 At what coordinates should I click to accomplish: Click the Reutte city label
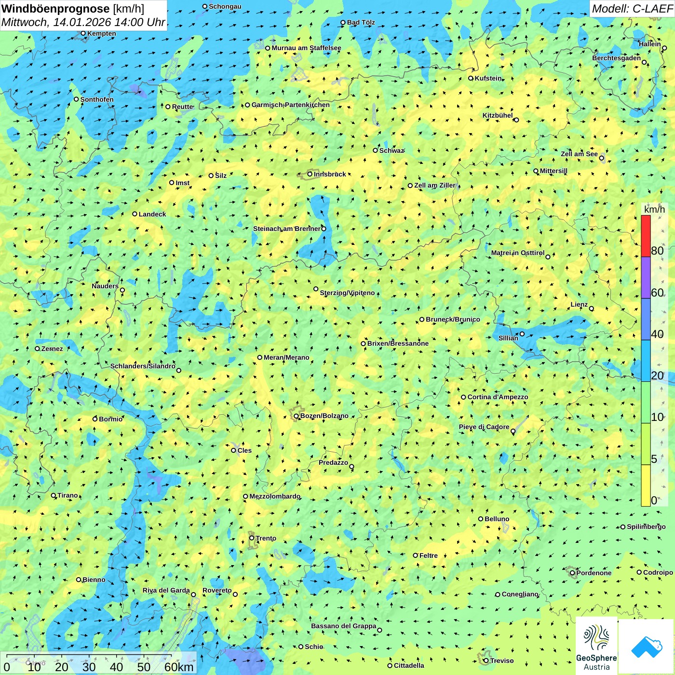pyautogui.click(x=182, y=107)
